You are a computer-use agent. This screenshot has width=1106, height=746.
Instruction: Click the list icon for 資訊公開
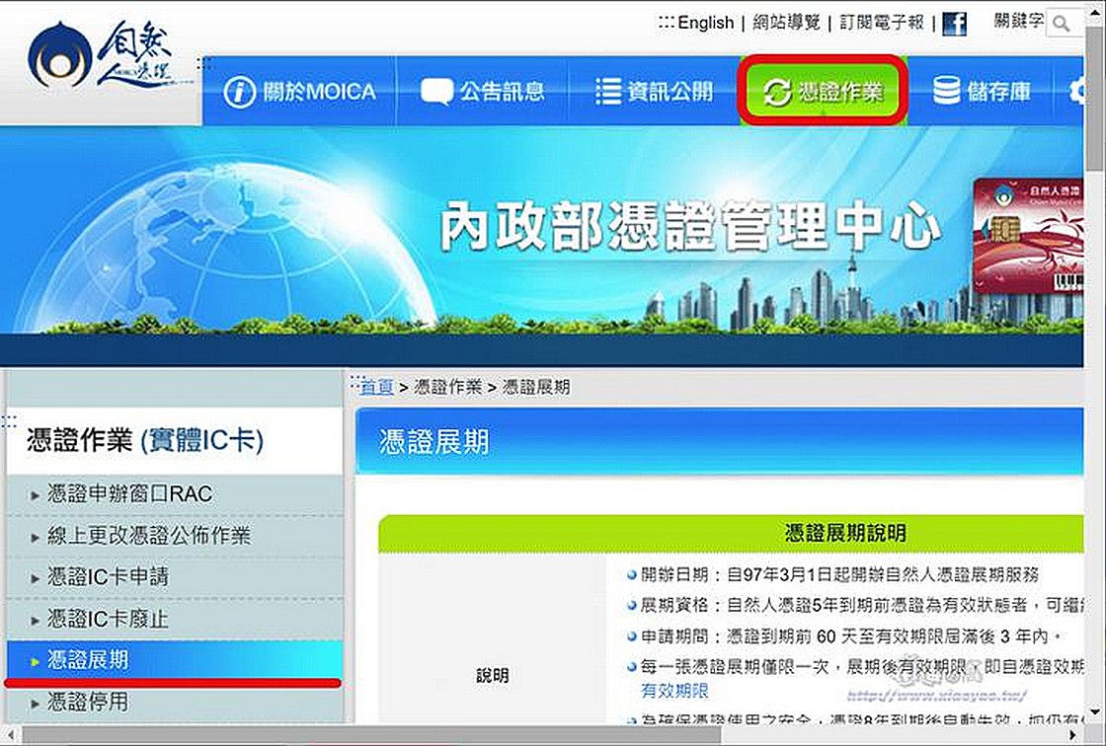click(608, 92)
